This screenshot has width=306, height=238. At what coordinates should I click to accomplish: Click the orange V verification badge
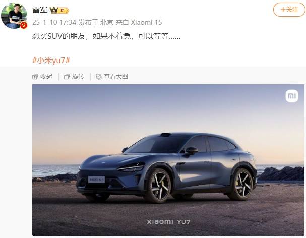point(24,25)
